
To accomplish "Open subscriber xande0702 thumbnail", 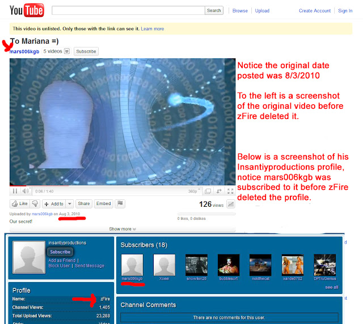I will point(293,265).
